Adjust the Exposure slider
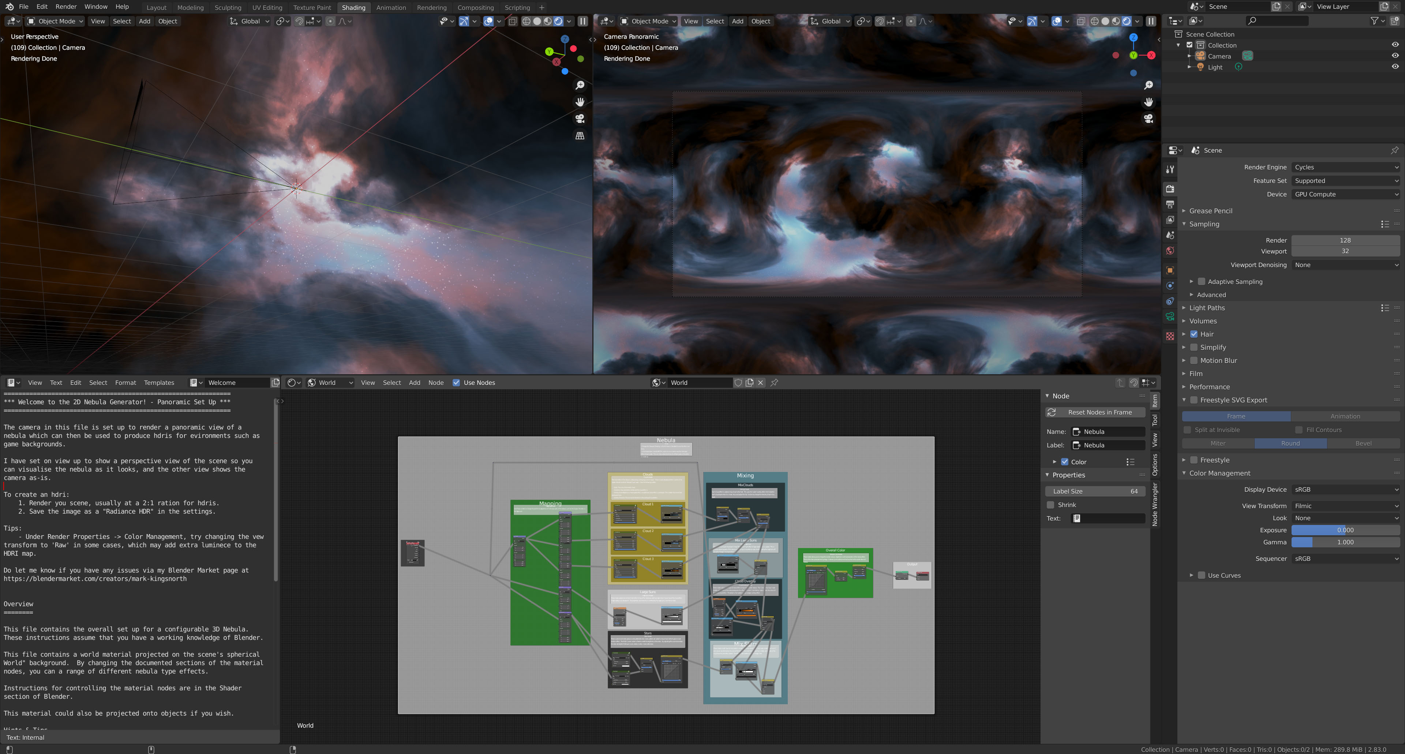The image size is (1405, 754). coord(1346,530)
